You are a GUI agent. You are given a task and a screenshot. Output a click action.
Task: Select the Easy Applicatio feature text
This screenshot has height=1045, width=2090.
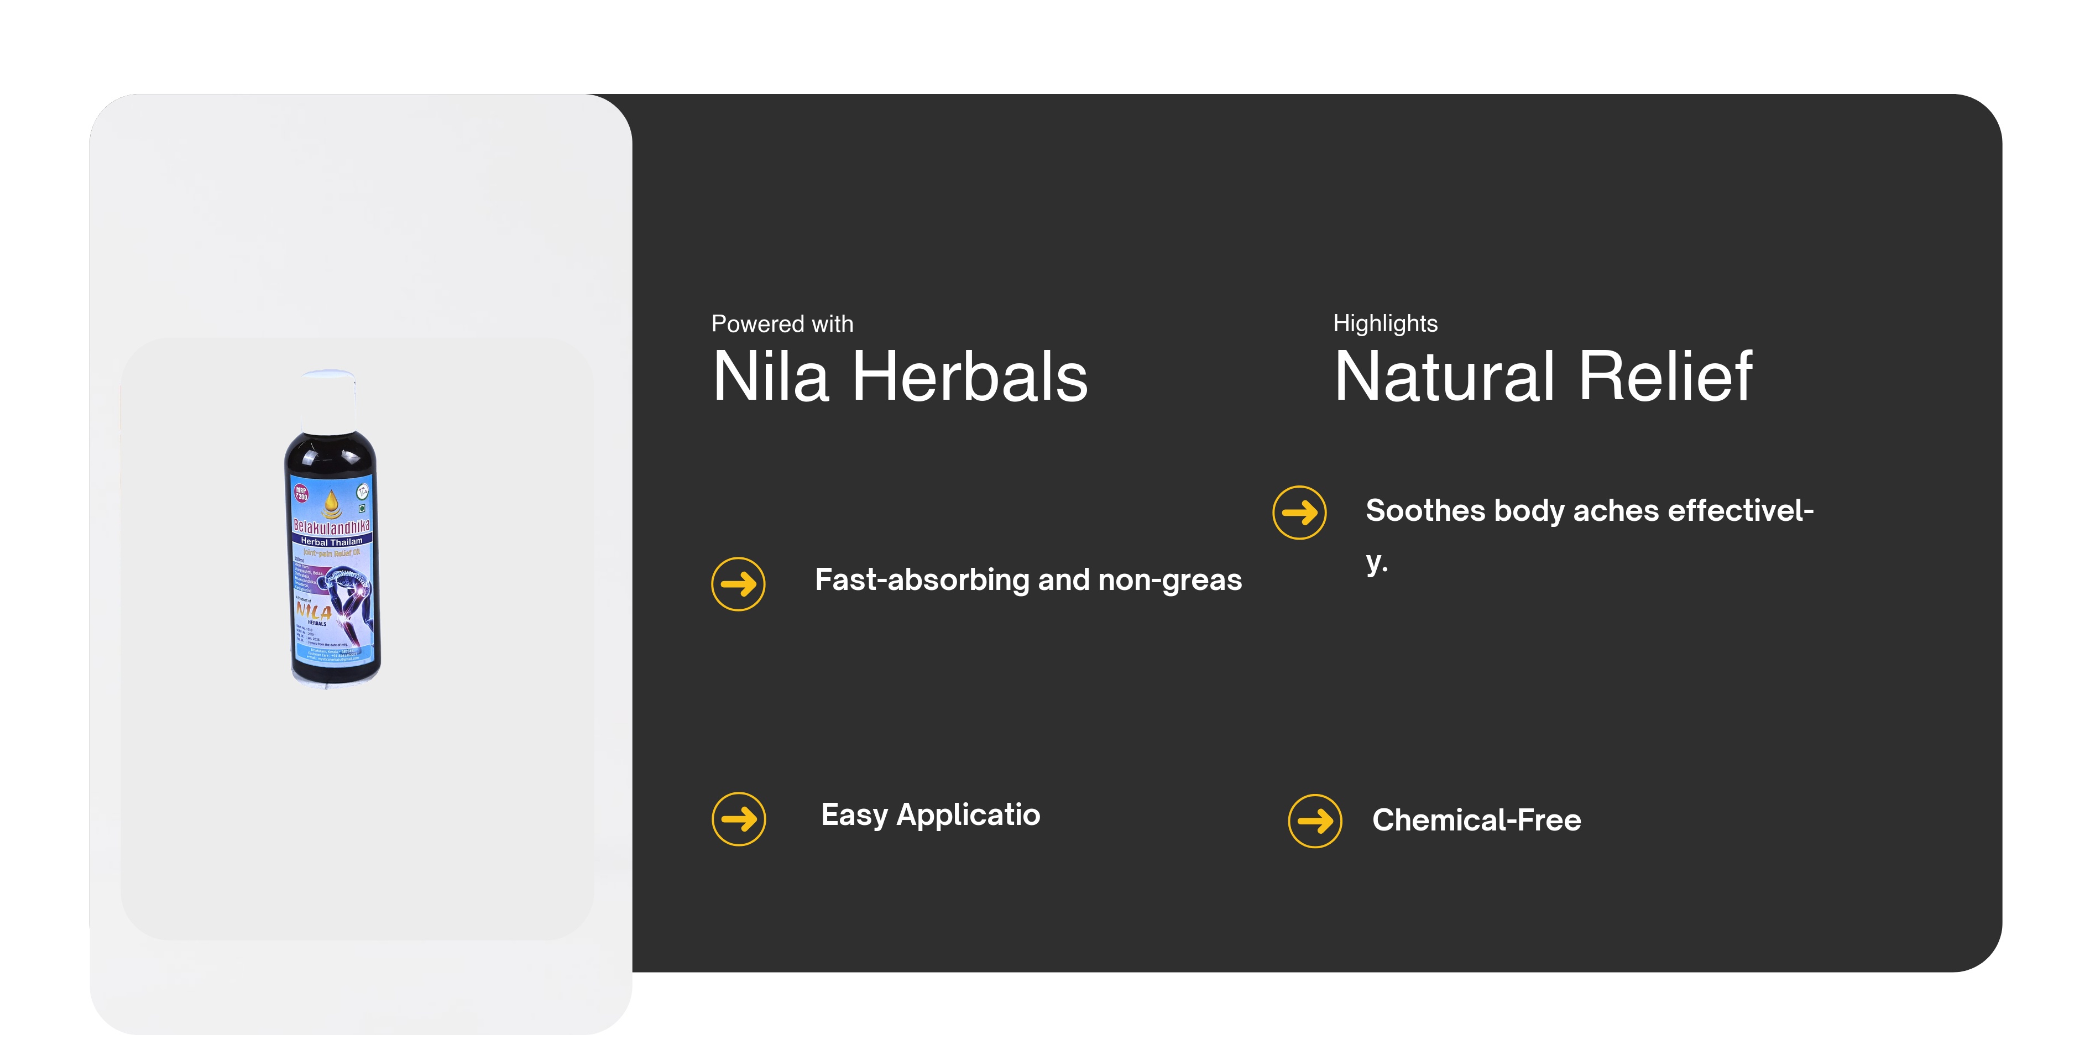coord(930,814)
